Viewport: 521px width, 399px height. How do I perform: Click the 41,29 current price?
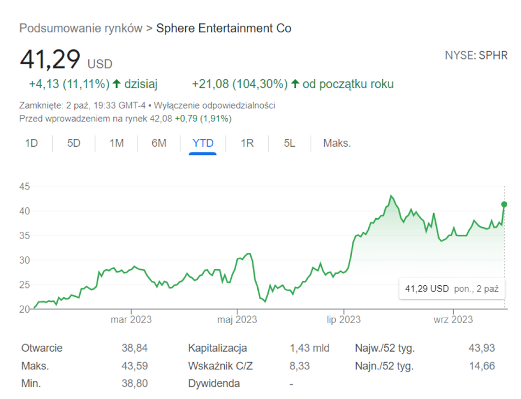pos(50,60)
